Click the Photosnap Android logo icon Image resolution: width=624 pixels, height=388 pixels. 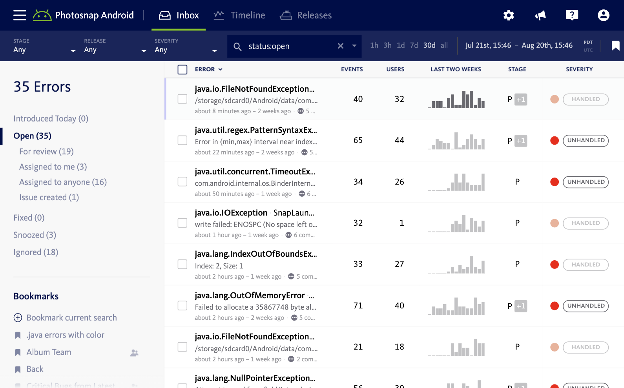tap(42, 15)
